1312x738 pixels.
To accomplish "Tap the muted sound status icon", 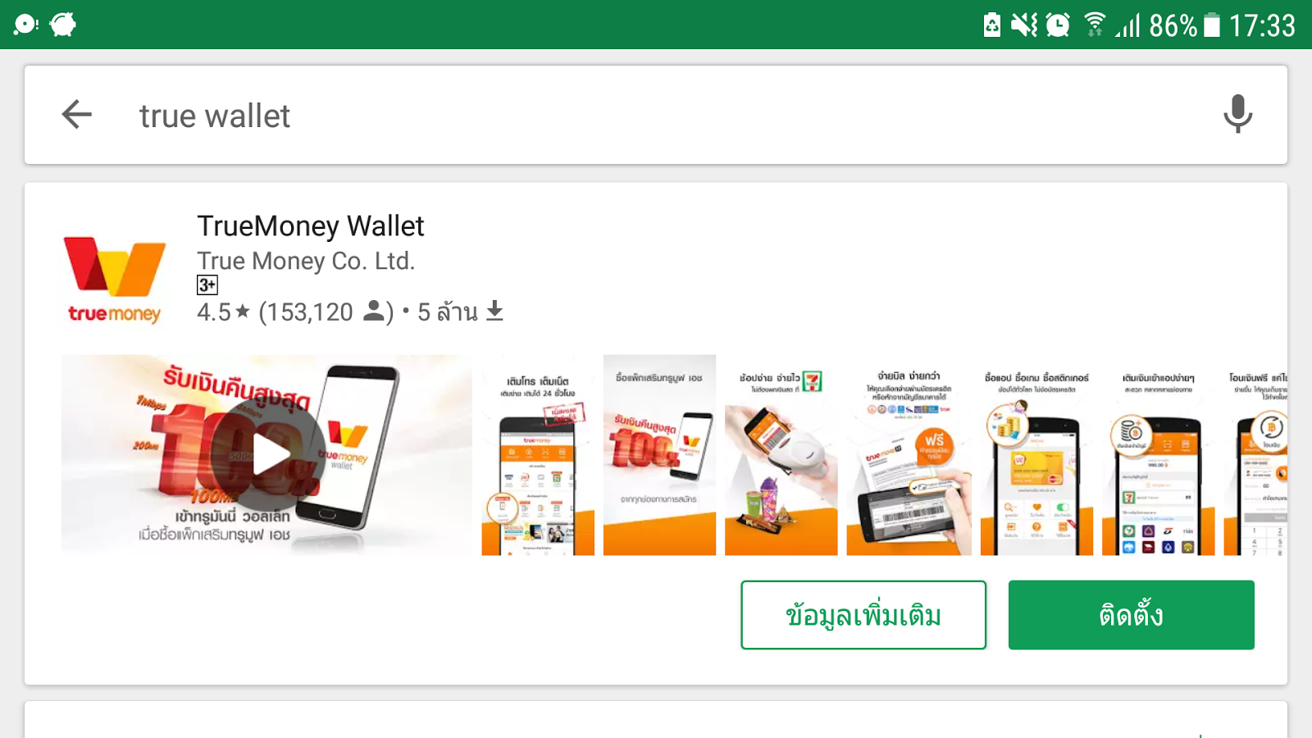I will click(1024, 25).
